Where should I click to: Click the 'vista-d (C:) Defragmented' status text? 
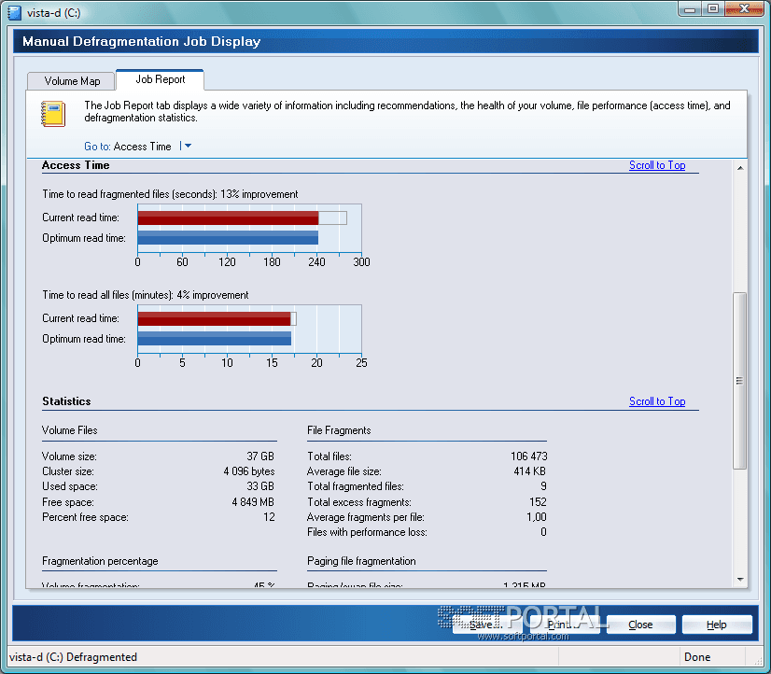click(x=73, y=657)
